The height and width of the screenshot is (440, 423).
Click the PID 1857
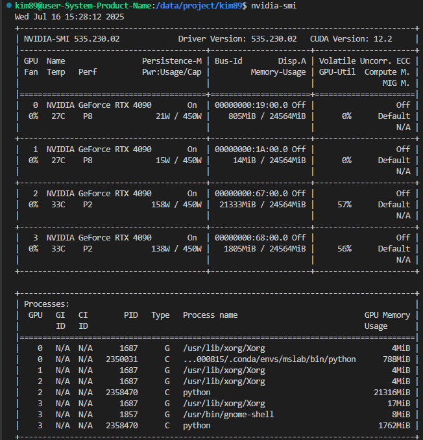[x=128, y=415]
